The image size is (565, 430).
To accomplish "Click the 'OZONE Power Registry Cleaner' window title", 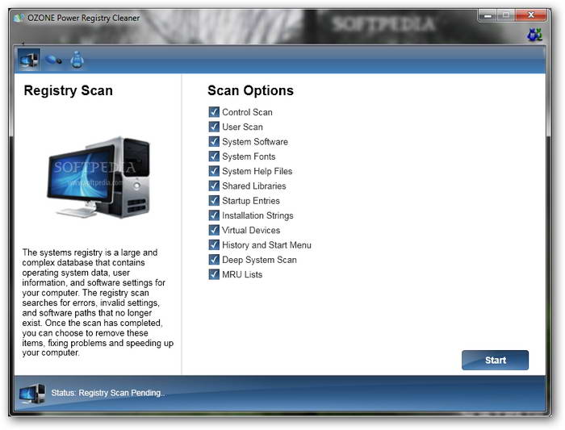I will click(84, 18).
